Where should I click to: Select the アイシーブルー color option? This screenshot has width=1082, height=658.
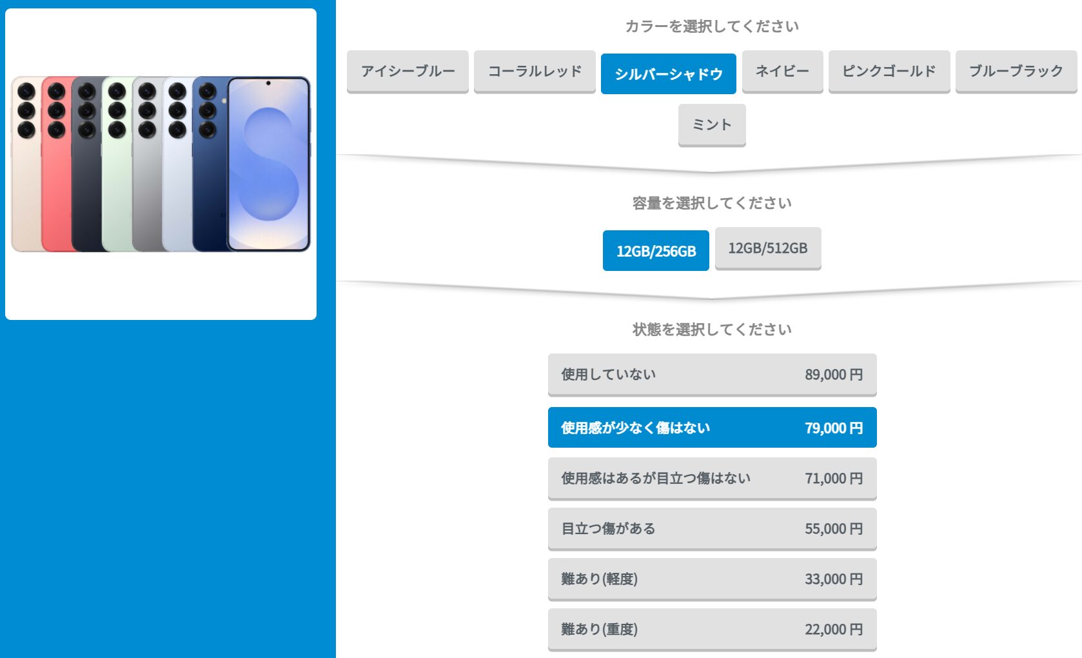coord(408,71)
